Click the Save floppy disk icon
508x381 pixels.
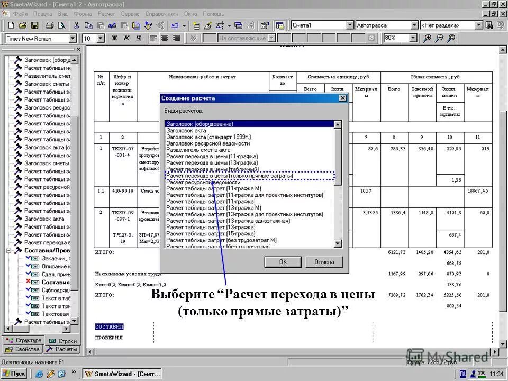35,25
